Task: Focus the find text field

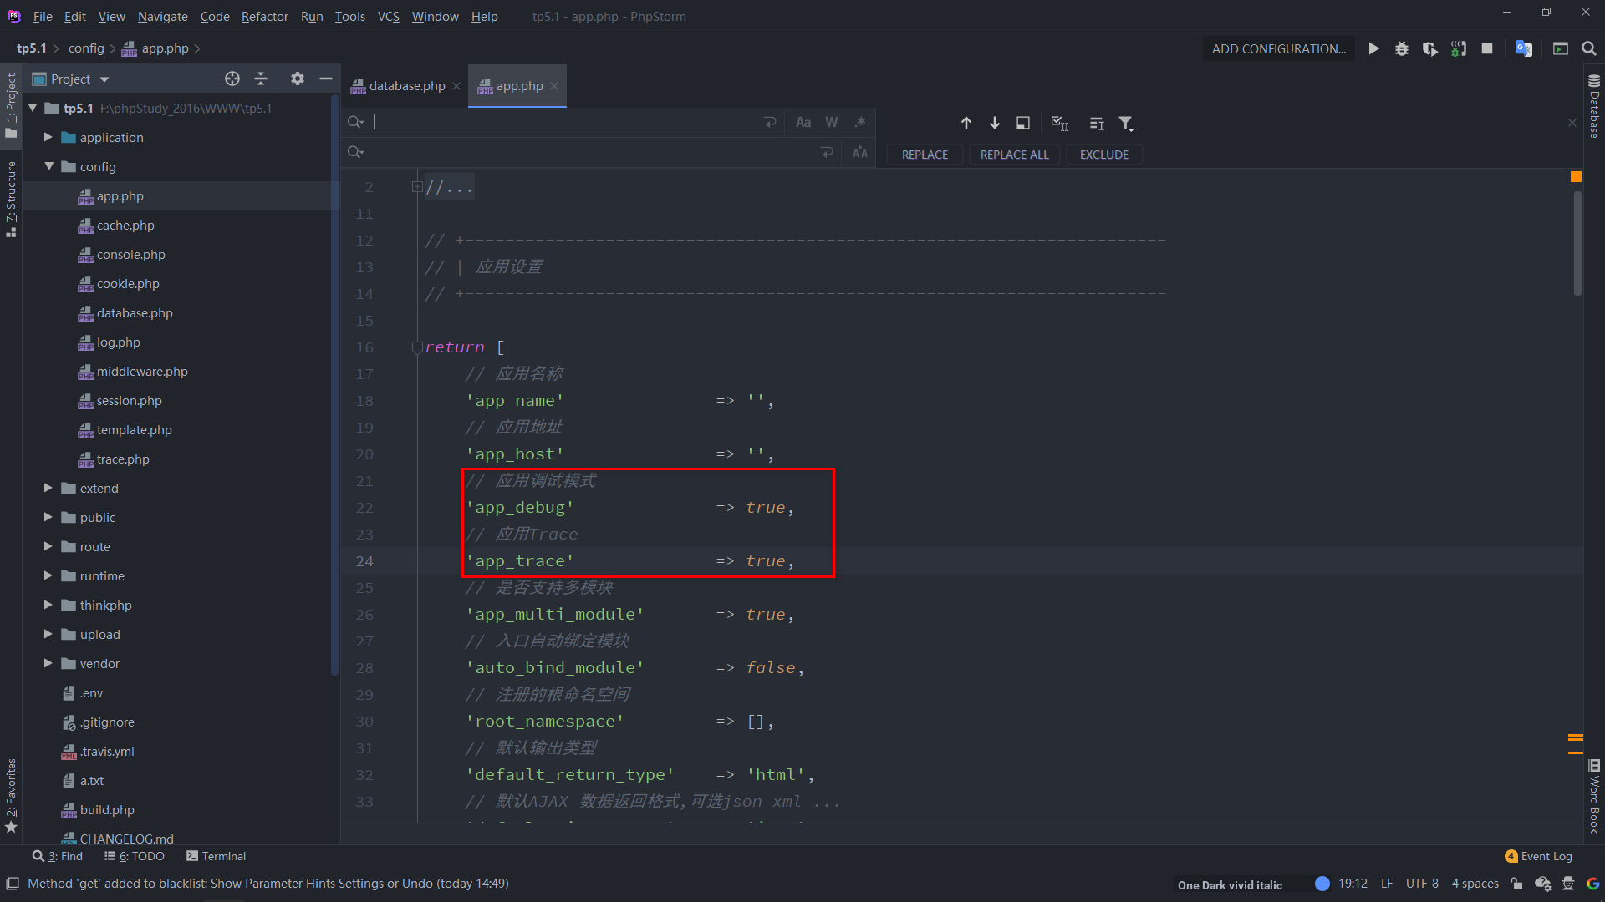Action: click(568, 123)
